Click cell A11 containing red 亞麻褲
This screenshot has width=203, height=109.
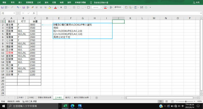[x=11, y=53]
